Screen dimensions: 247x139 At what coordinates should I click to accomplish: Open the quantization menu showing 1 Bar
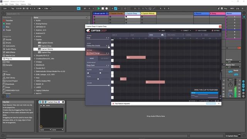click(x=47, y=8)
